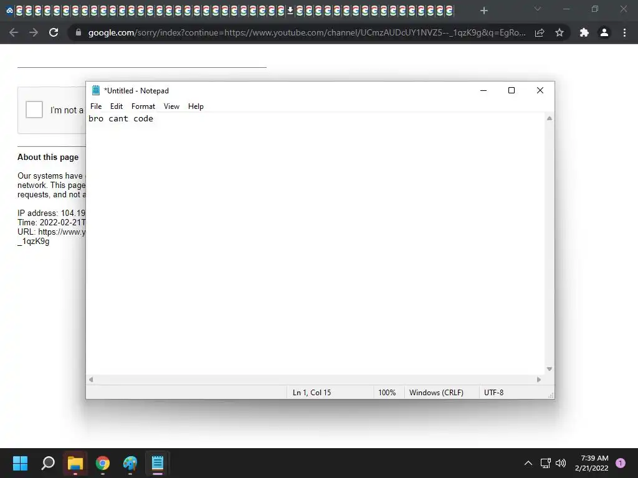Click the 100% zoom status entry
The image size is (638, 478).
(x=387, y=393)
